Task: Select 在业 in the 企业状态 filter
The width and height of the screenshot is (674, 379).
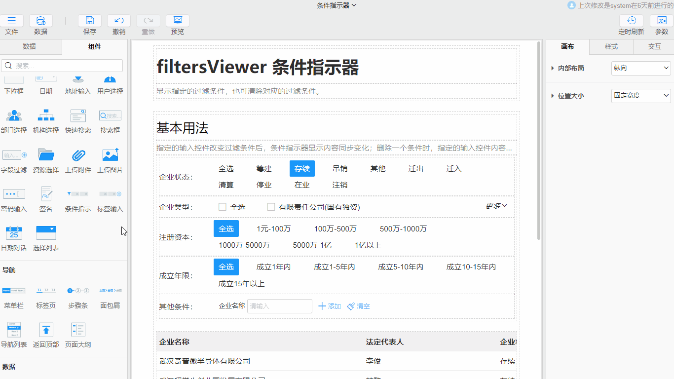Action: coord(302,185)
